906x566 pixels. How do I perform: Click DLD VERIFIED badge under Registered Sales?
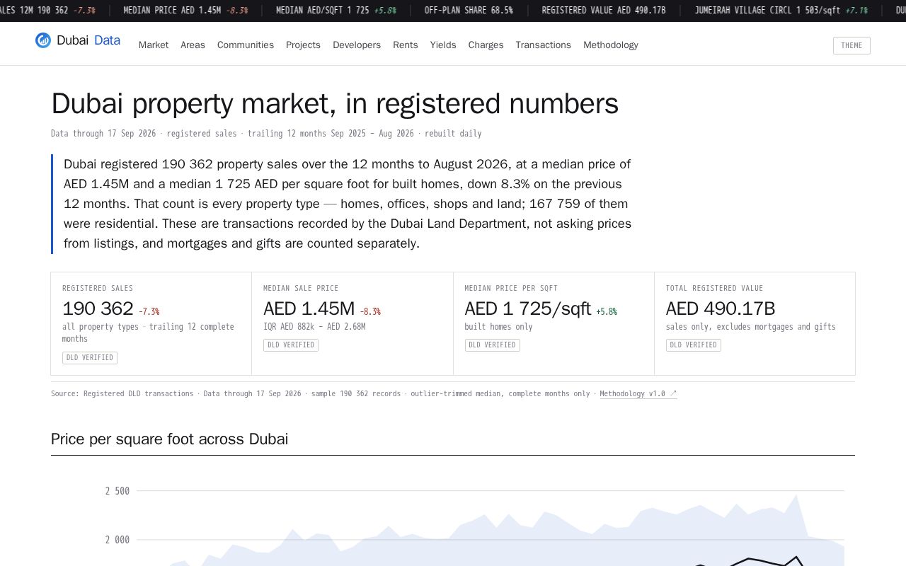[90, 357]
